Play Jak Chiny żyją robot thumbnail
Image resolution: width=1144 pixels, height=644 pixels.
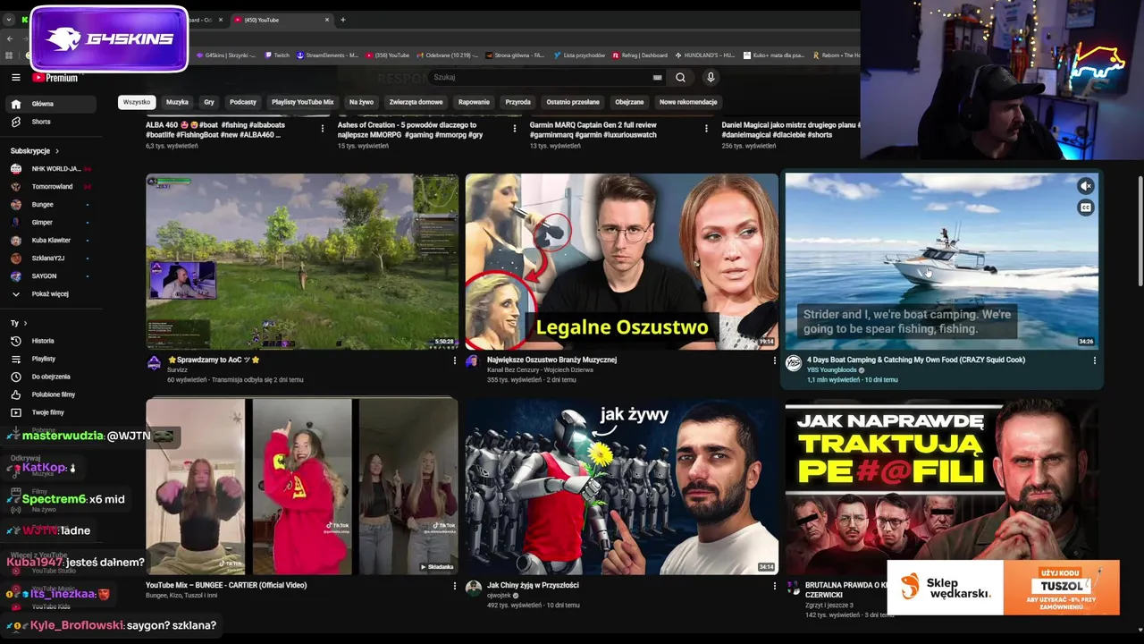point(622,487)
